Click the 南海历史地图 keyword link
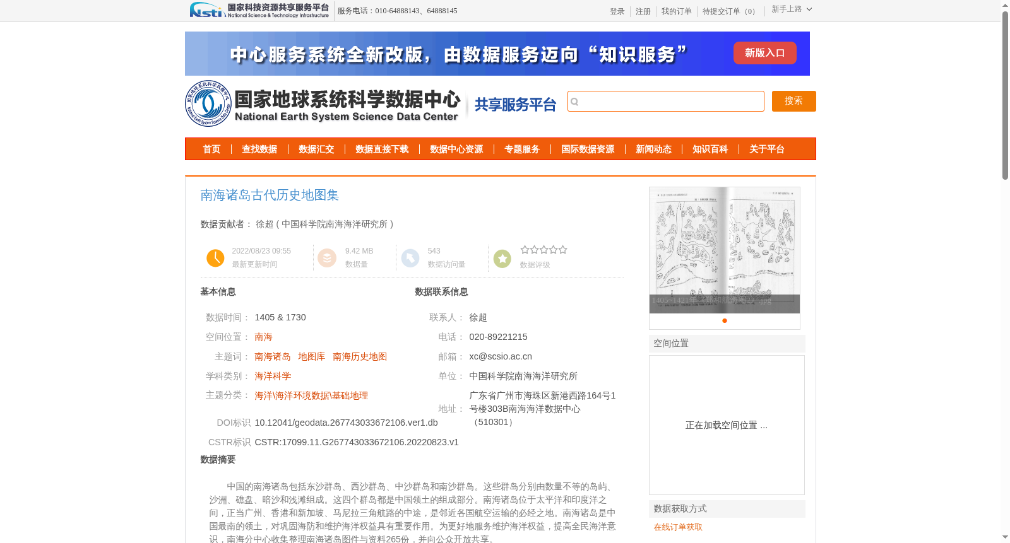This screenshot has width=1010, height=543. [x=360, y=357]
